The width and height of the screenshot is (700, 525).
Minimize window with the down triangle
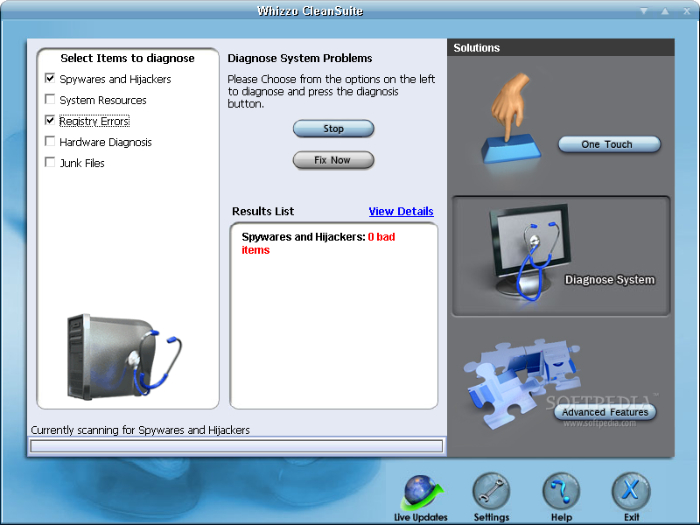click(644, 10)
